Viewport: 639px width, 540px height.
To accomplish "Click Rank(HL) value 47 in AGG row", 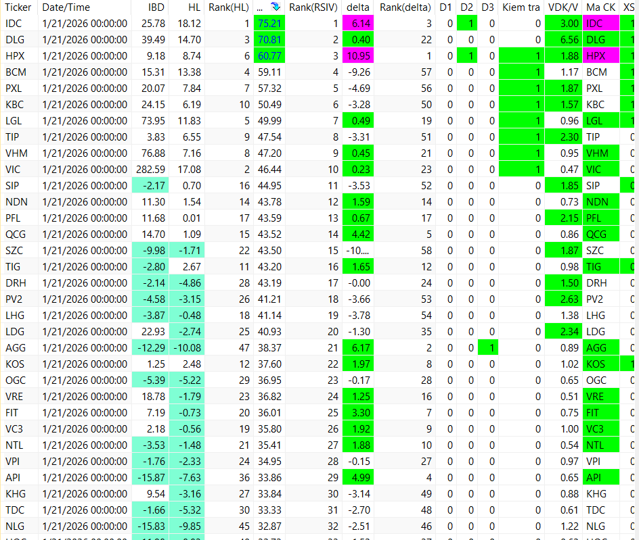I will (x=244, y=348).
